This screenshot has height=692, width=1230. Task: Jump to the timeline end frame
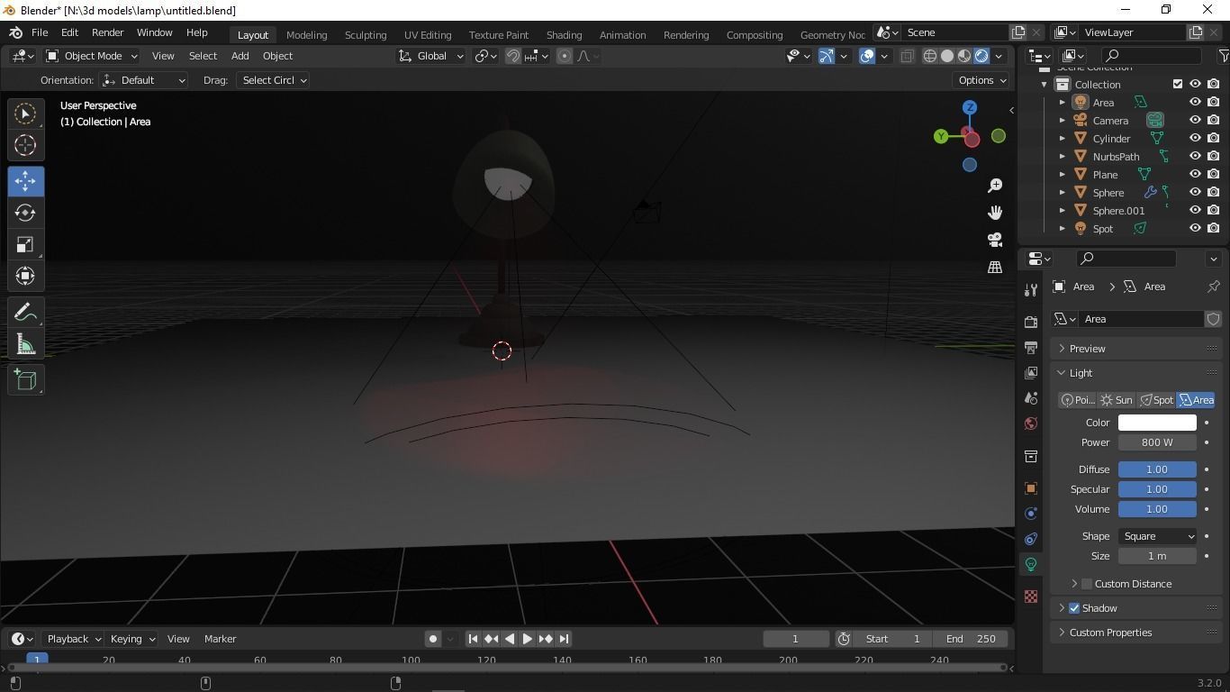click(564, 639)
